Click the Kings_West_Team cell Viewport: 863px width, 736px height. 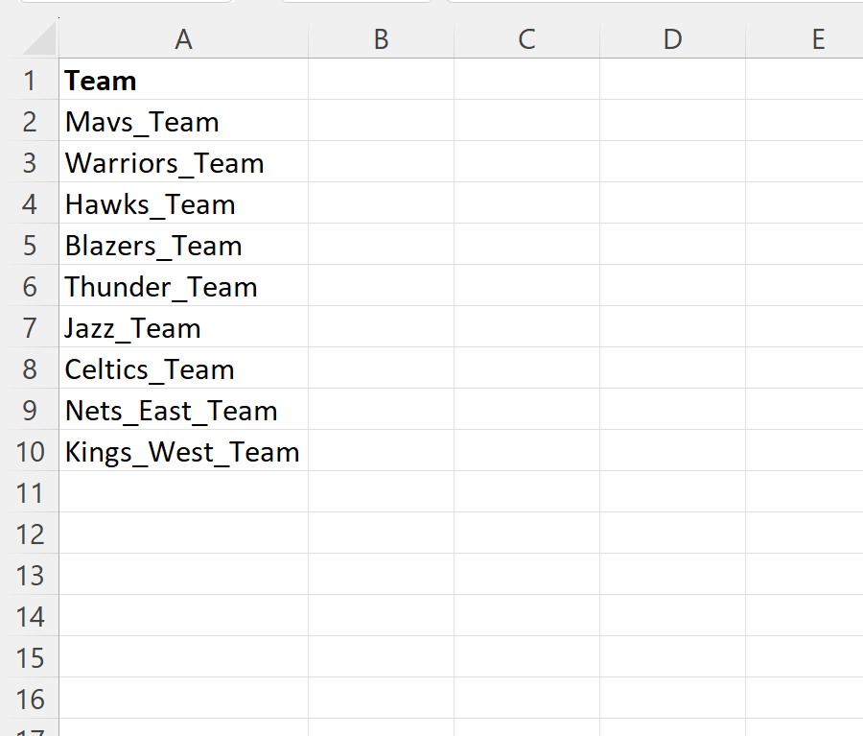click(183, 452)
